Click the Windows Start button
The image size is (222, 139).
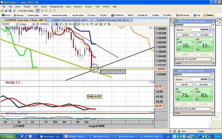tap(8, 136)
